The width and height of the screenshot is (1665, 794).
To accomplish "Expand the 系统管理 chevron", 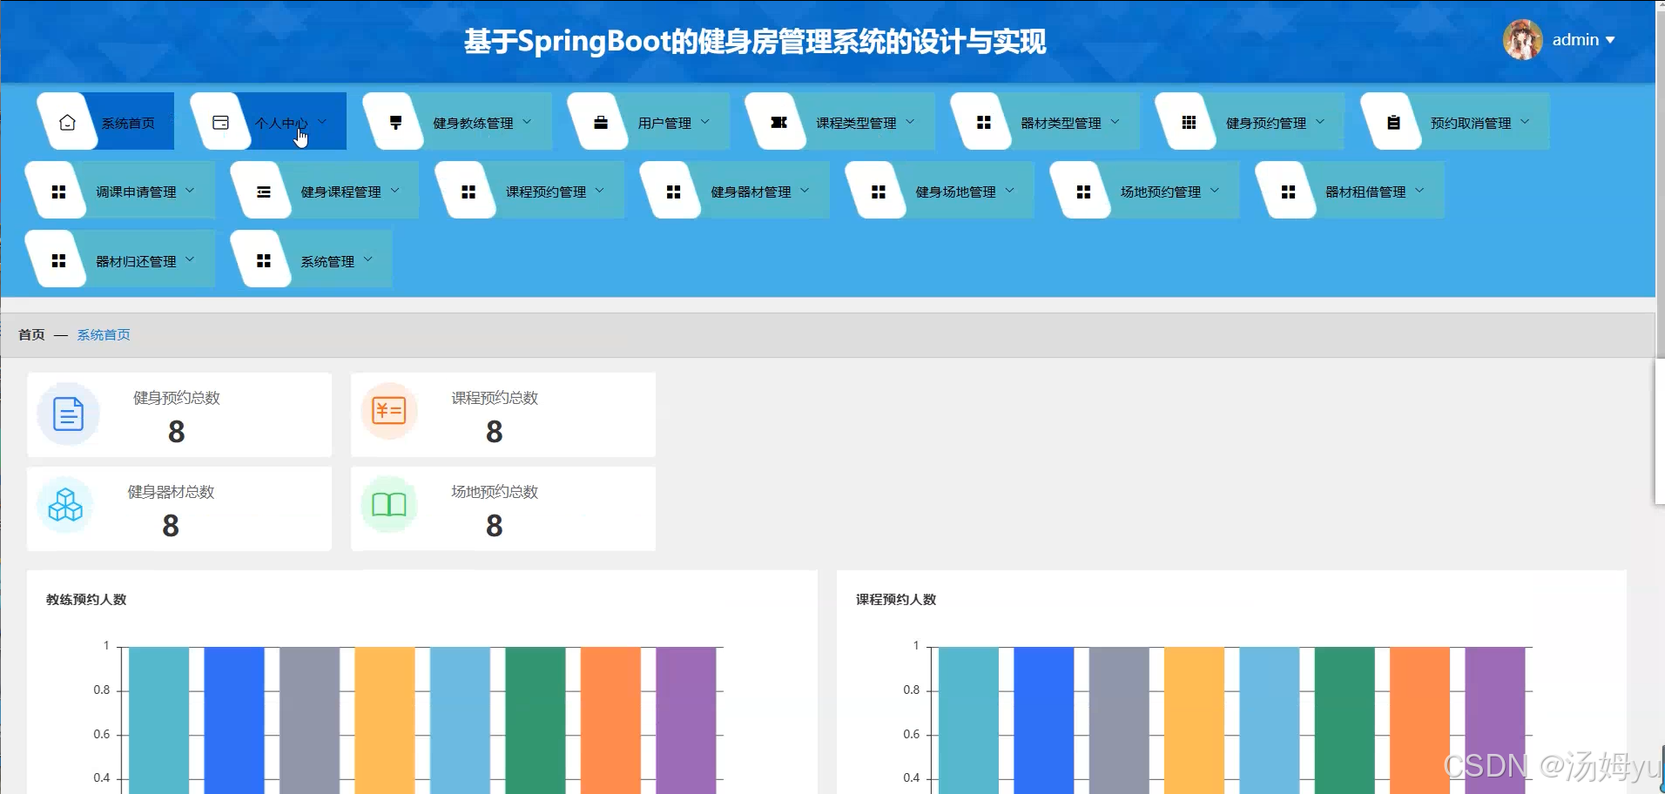I will (367, 259).
